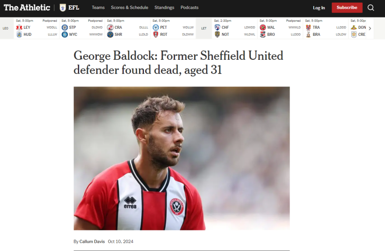Click the Crawley CRA crest
The width and height of the screenshot is (385, 251).
click(110, 28)
